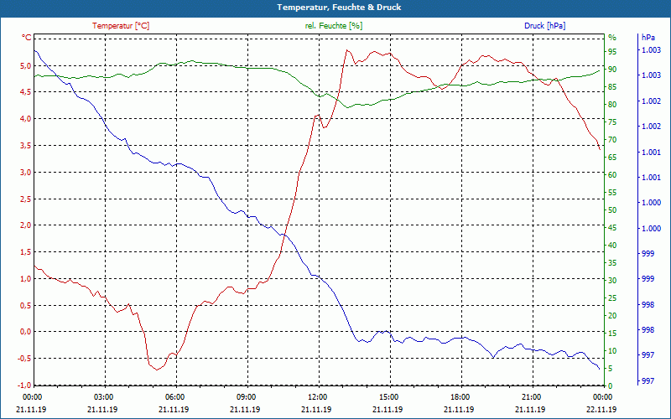671x419 pixels.
Task: Click the '-1,0' temperature axis tick
Action: 25,385
